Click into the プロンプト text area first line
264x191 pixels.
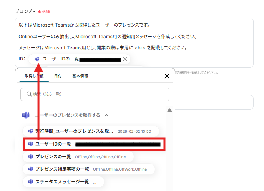[x=84, y=25]
